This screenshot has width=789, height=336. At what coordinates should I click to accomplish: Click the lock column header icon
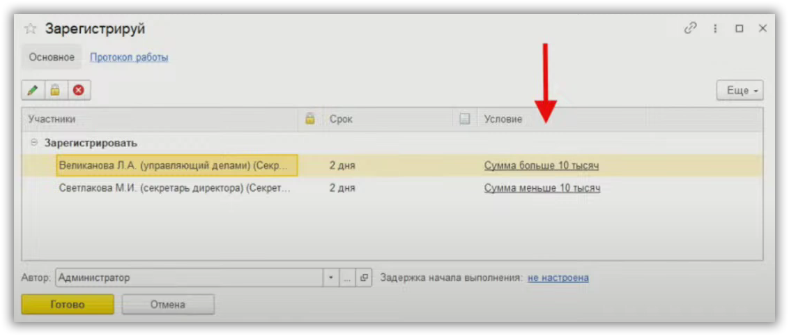pos(310,119)
